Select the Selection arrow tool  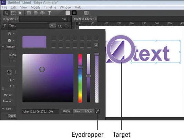(7, 13)
